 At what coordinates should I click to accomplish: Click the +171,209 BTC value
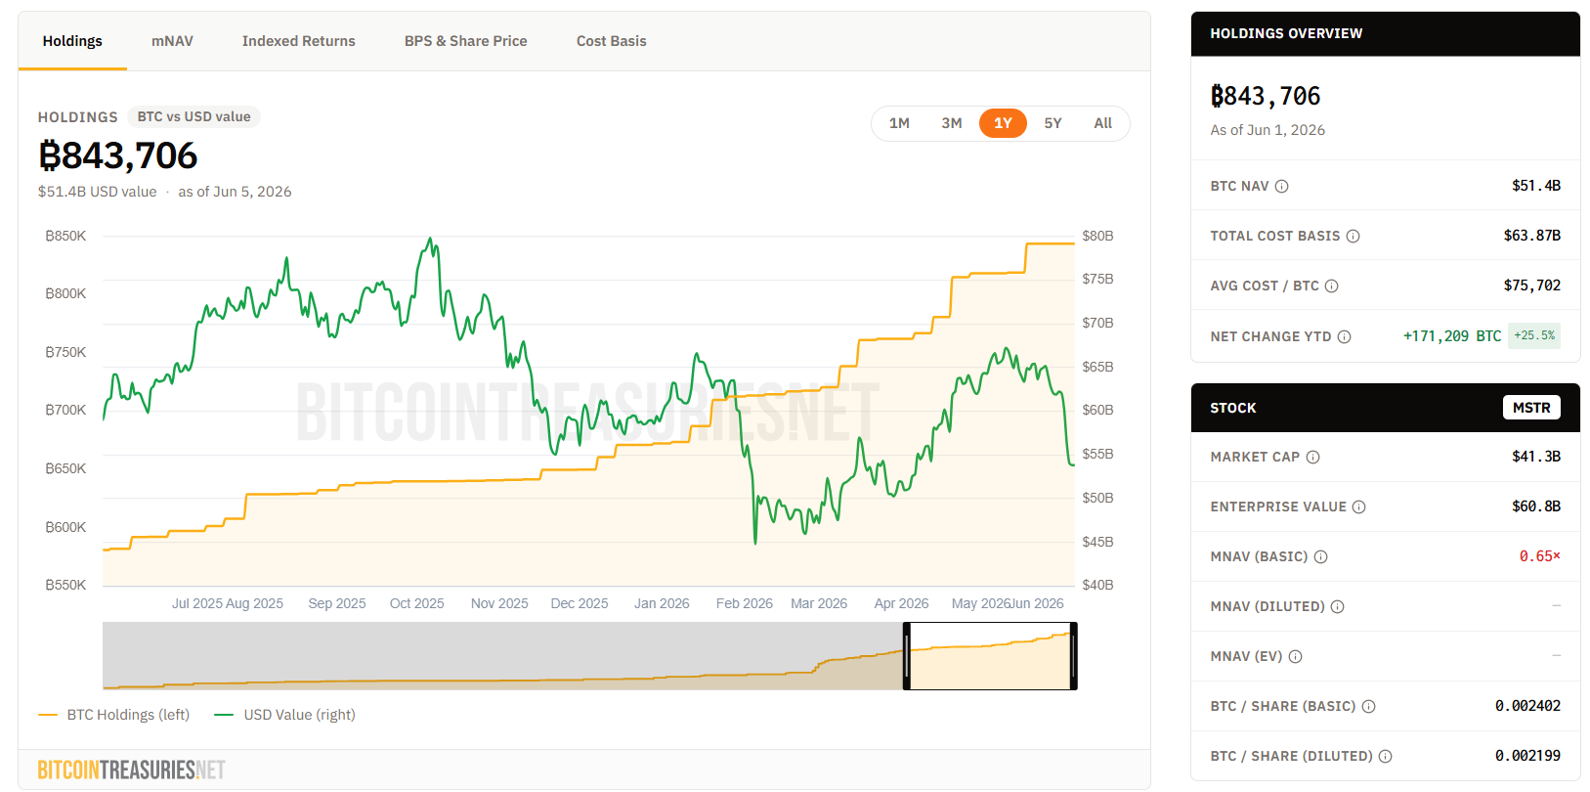click(1452, 336)
